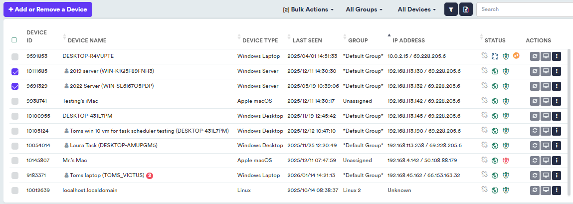Expand the All Groups dropdown

[x=364, y=9]
